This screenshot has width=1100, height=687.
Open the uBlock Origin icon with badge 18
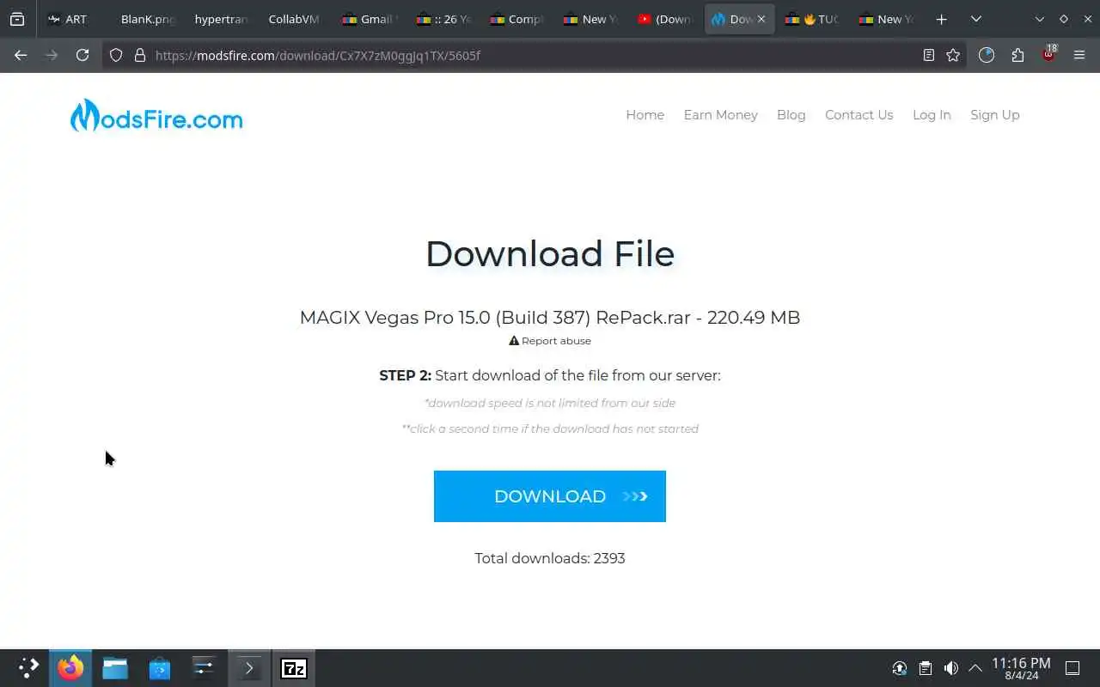point(1048,54)
